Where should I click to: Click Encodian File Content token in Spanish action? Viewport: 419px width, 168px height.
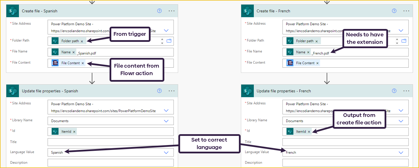(68, 63)
